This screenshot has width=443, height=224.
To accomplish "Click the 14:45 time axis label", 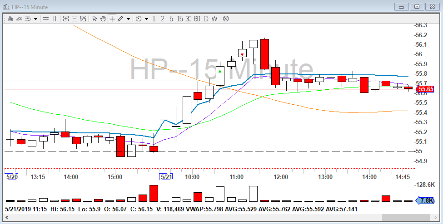I will coord(402,177).
